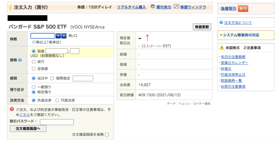This screenshot has height=142, width=277.
Task: Click the 買付余力 calculator icon
Action: coord(153,6)
